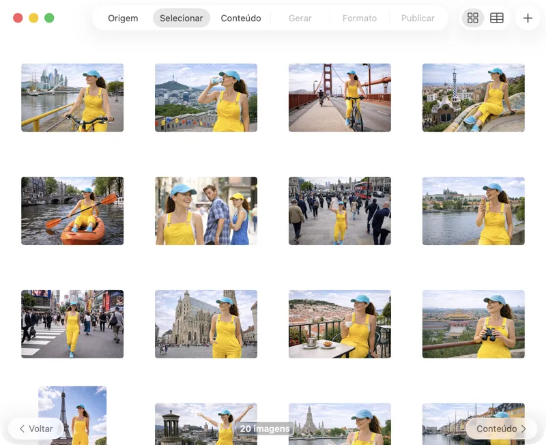Select the photo with binoculars
The width and height of the screenshot is (546, 445).
point(474,324)
